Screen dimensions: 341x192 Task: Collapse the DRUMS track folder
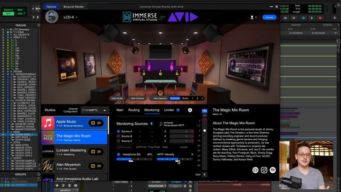(x=11, y=71)
